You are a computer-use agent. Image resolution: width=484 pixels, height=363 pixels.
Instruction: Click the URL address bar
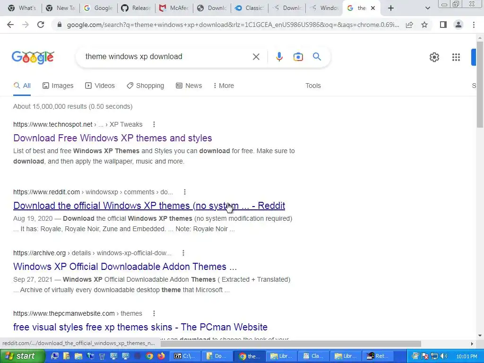pos(233,25)
